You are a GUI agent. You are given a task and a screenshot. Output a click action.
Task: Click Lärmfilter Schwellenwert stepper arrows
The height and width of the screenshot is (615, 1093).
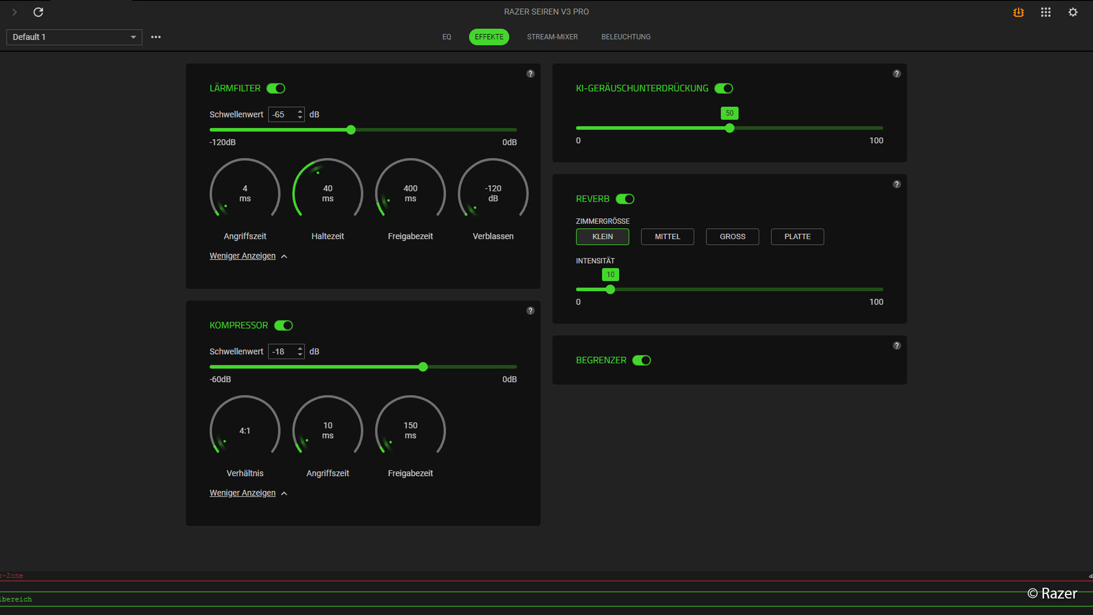[300, 114]
